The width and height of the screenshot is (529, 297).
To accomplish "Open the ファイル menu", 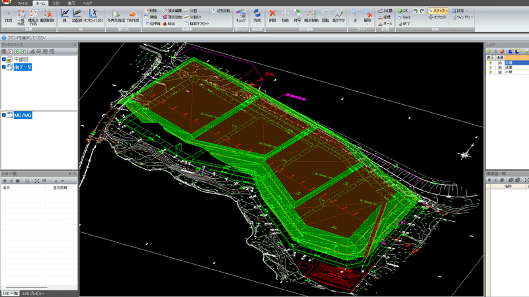I will 22,3.
